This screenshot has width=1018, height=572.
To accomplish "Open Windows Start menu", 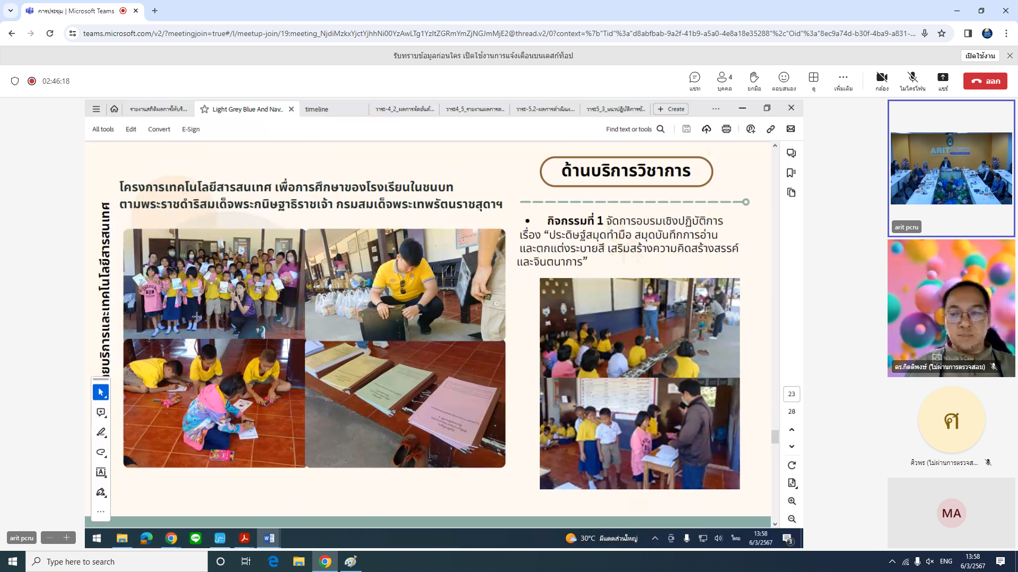I will click(x=13, y=561).
